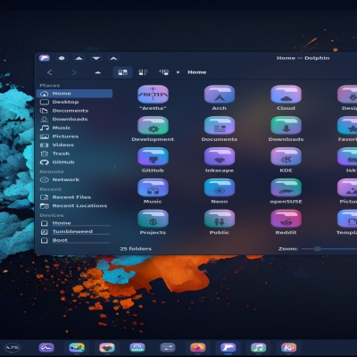Open GitHub in Places sidebar
Image resolution: width=357 pixels, height=357 pixels.
(x=74, y=162)
